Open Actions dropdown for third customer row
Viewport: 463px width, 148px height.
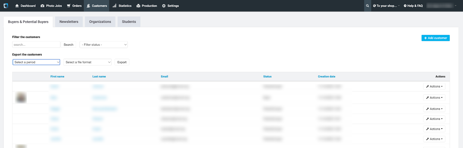(x=434, y=109)
